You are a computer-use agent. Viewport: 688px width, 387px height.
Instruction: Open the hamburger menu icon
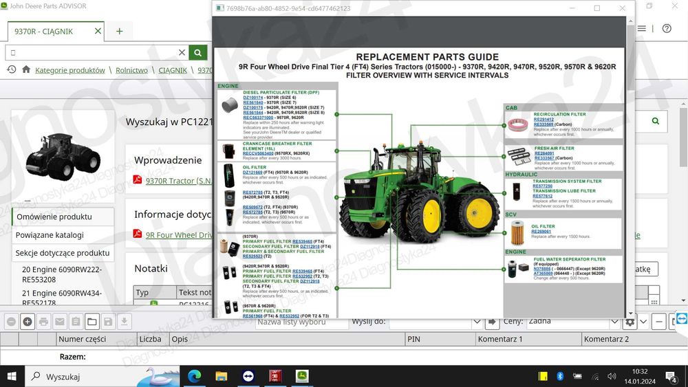(x=641, y=28)
